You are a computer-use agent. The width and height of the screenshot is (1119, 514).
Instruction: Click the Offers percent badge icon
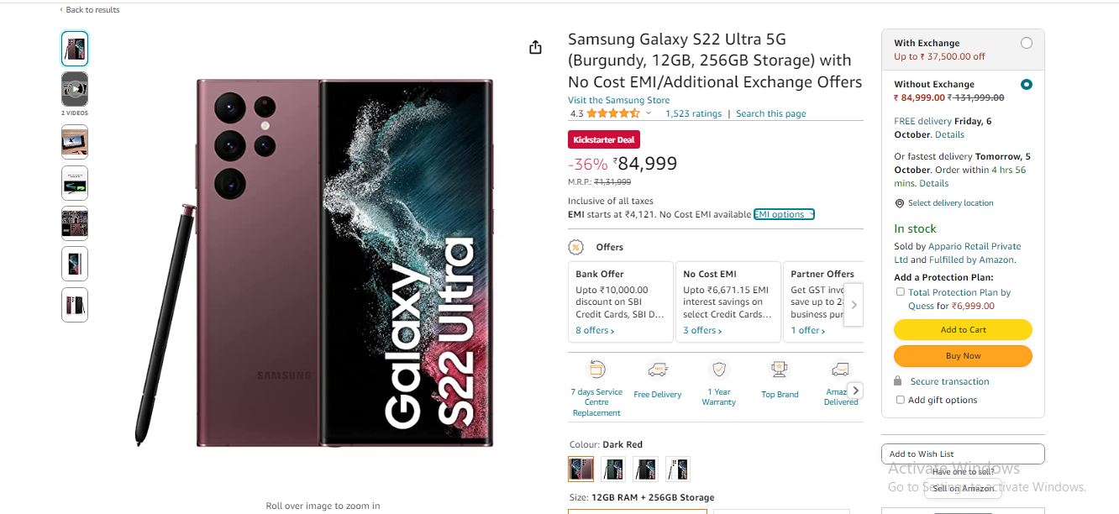[x=576, y=247]
